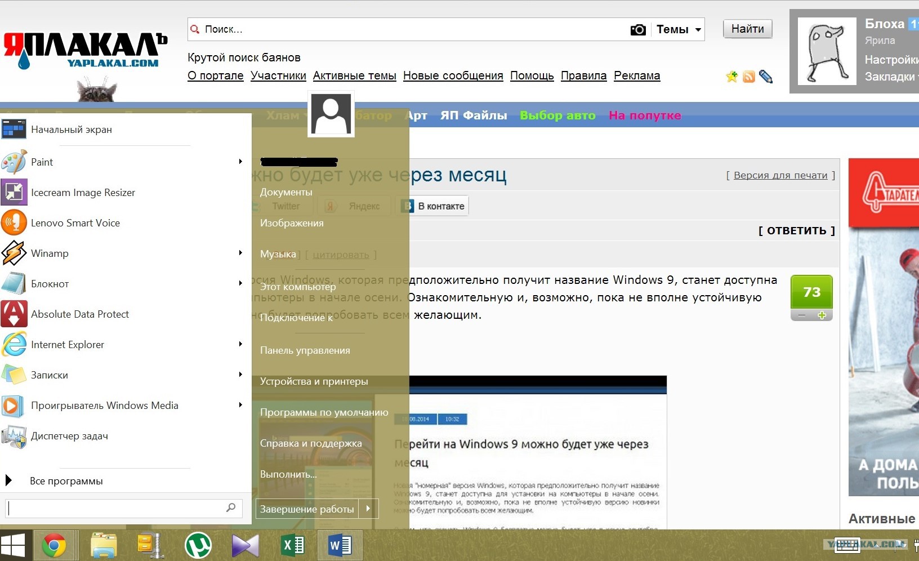This screenshot has height=561, width=919.
Task: Click Завершение работы button
Action: pyautogui.click(x=307, y=509)
